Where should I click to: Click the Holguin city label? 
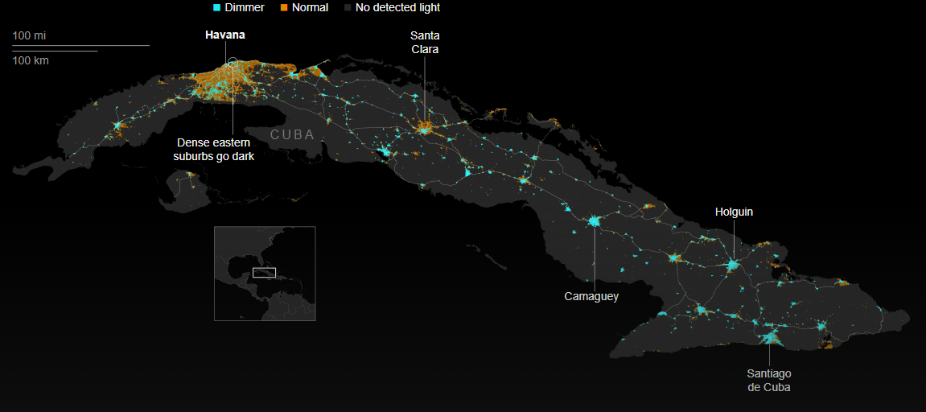[734, 212]
